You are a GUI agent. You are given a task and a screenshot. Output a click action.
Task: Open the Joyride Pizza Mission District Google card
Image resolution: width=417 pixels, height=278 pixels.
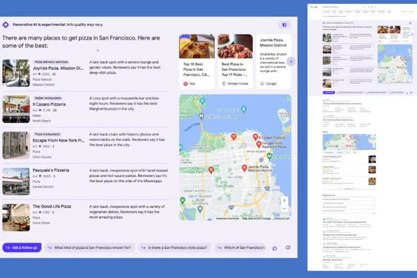273,61
